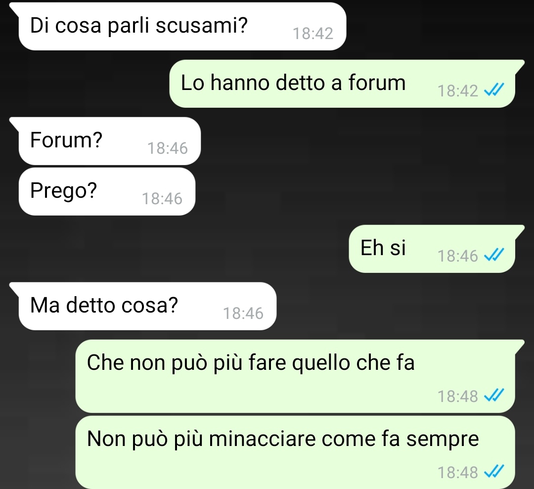Tap the 18:48 timestamp on 'Che non può più fare'
Screen dimensions: 534x489
tap(458, 397)
